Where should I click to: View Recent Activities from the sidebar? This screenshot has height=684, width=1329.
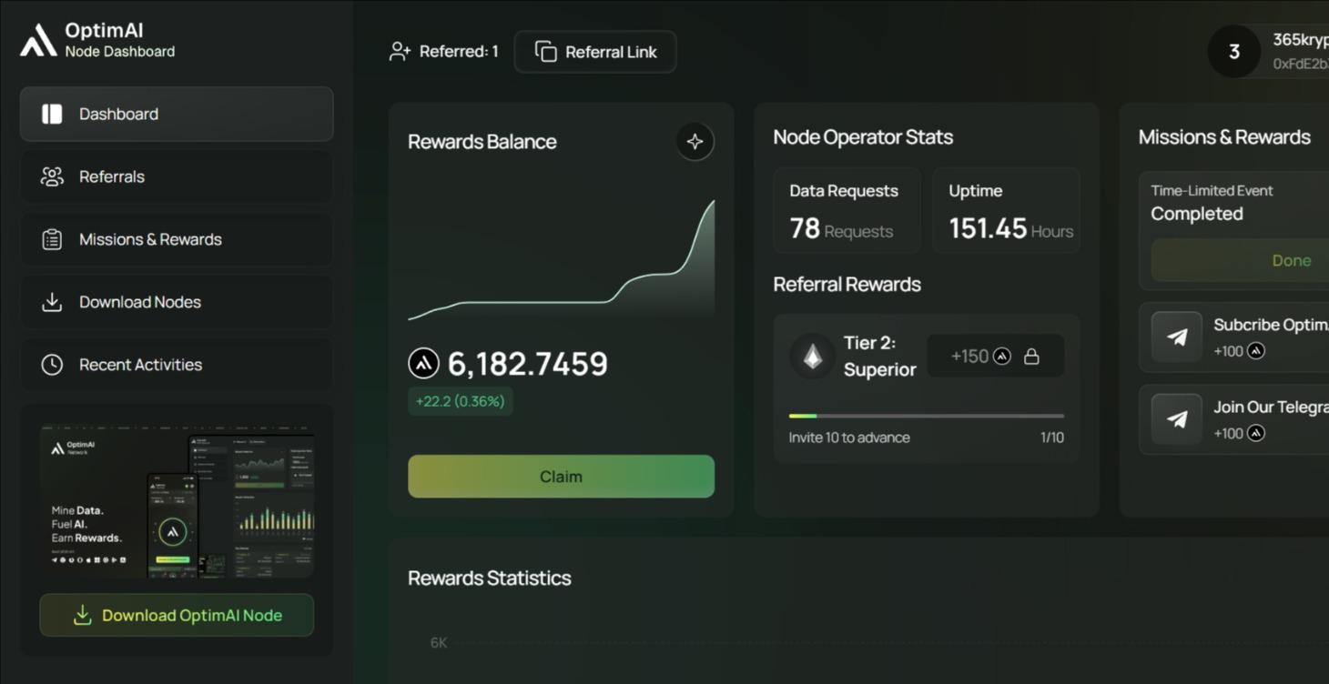point(177,365)
